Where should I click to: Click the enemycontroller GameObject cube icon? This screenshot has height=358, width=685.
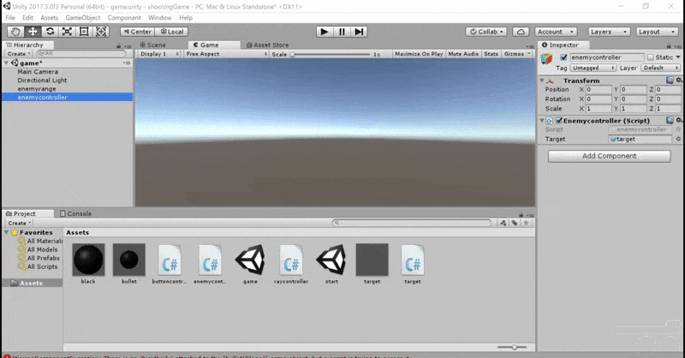[x=546, y=58]
